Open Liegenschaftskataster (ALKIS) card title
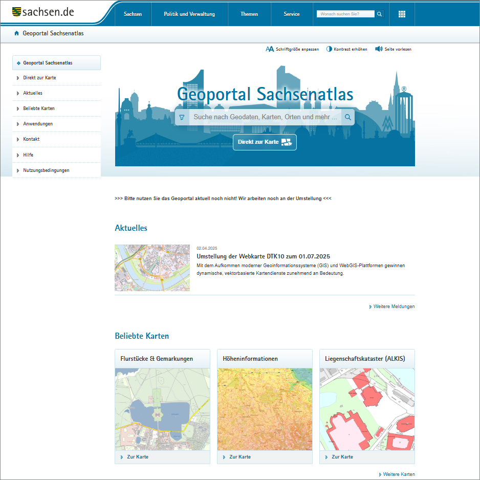This screenshot has width=480, height=480. point(365,359)
